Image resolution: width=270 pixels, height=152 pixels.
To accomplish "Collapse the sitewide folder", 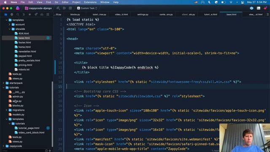I will 9,29.
